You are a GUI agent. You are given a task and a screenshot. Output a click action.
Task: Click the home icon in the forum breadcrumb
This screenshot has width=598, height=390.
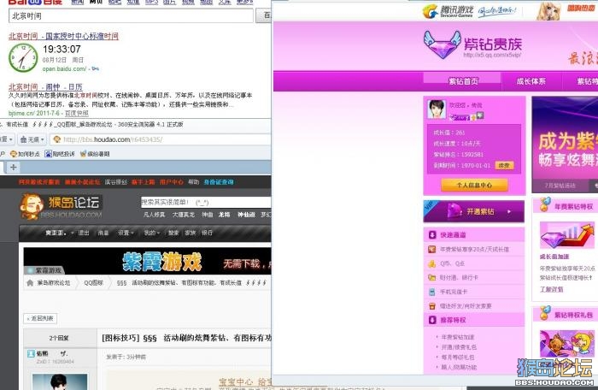(x=30, y=282)
